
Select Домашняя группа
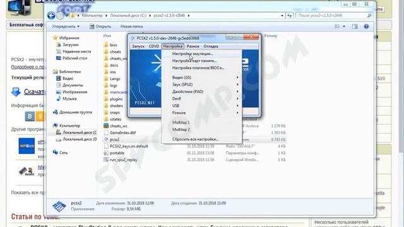click(72, 112)
